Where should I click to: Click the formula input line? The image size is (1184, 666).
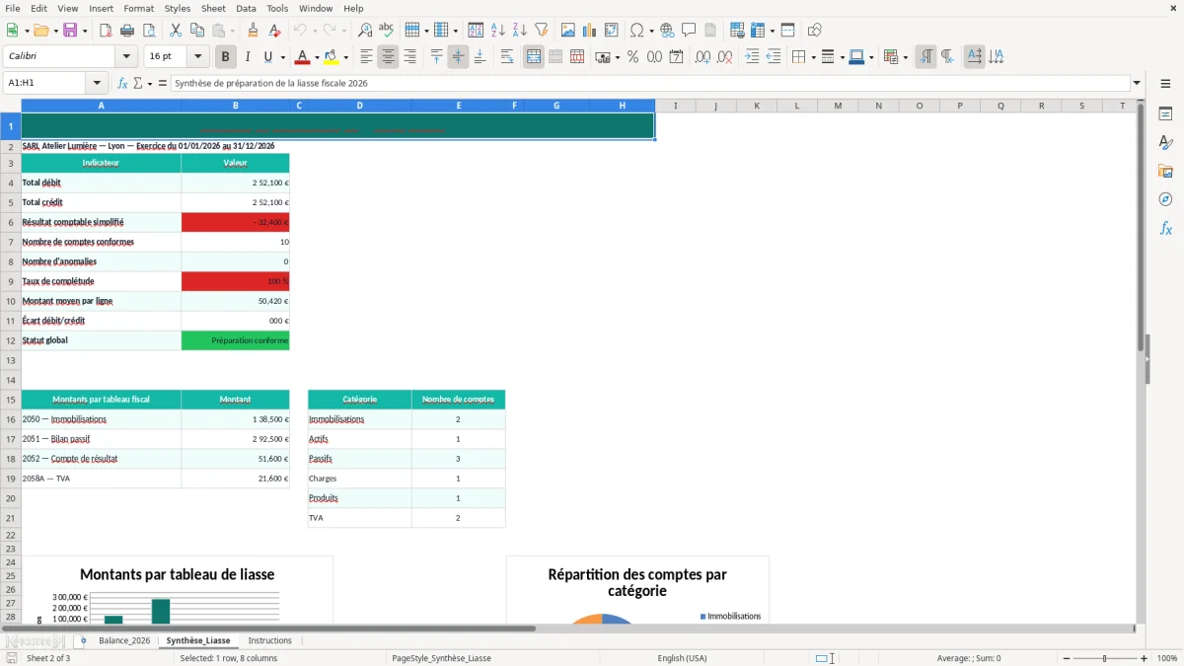tap(650, 84)
